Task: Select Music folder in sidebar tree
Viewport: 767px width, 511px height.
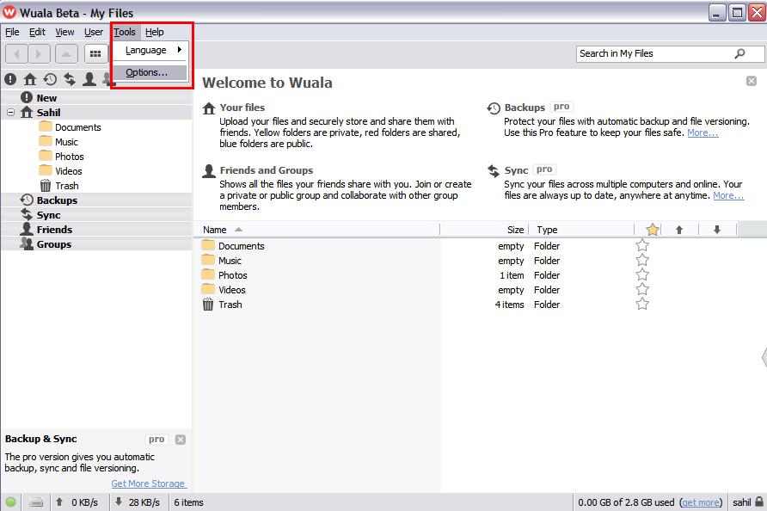Action: click(66, 142)
